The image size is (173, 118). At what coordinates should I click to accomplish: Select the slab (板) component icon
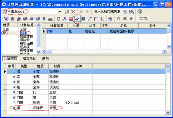pyautogui.click(x=77, y=19)
